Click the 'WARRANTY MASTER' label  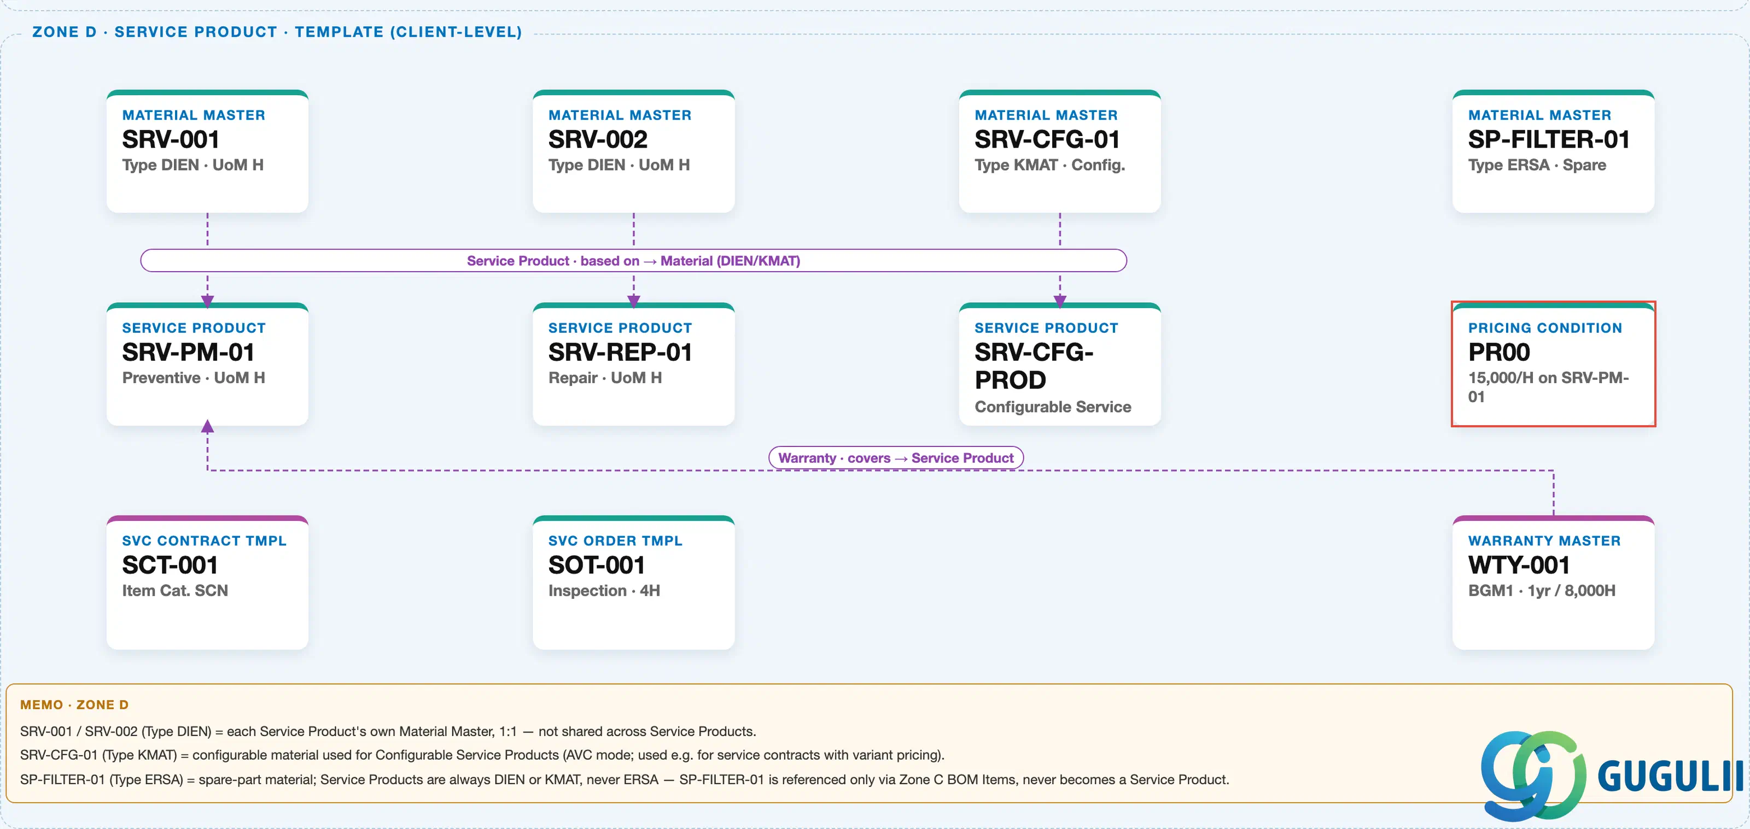click(1544, 541)
